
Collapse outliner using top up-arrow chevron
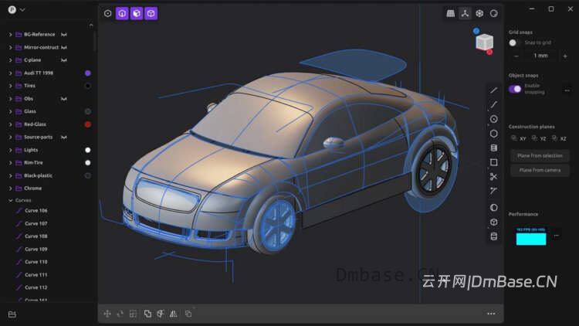click(91, 25)
